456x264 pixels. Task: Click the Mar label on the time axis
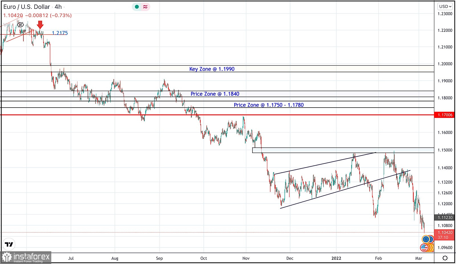[419, 258]
